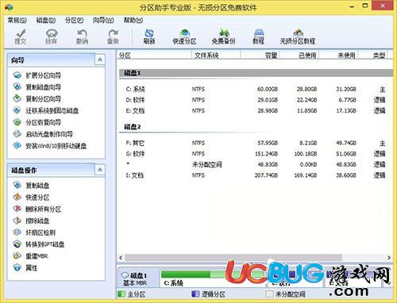Open the 磁盘 menu
Image resolution: width=397 pixels, height=303 pixels.
[46, 20]
